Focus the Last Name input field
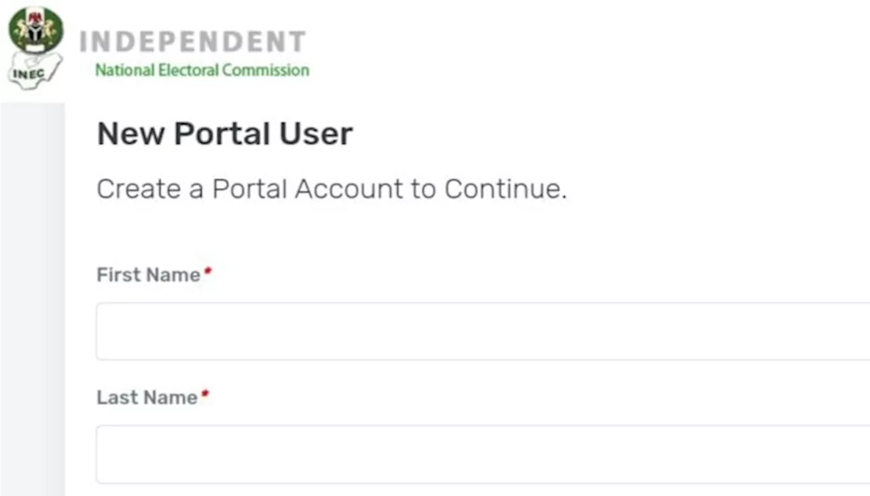Screen dimensions: 870x496 pyautogui.click(x=483, y=454)
